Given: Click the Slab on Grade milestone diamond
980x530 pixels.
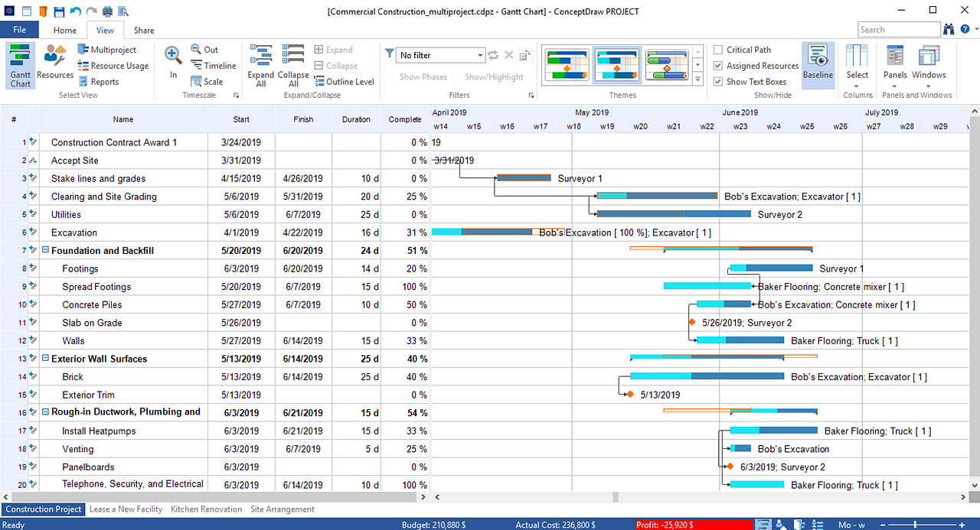Looking at the screenshot, I should click(691, 323).
